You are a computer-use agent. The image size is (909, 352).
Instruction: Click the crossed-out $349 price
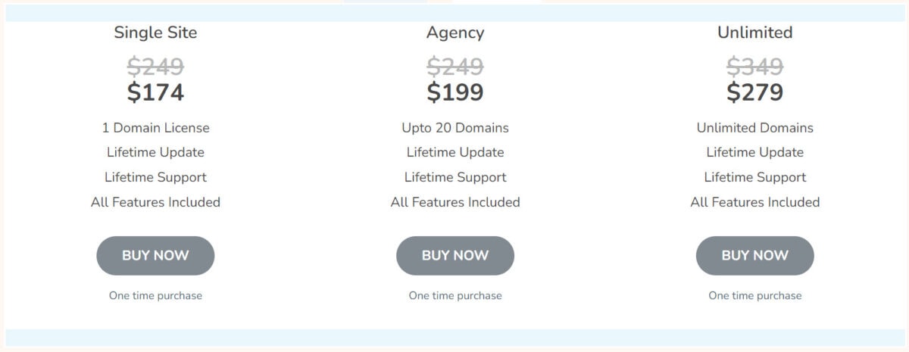(x=755, y=67)
